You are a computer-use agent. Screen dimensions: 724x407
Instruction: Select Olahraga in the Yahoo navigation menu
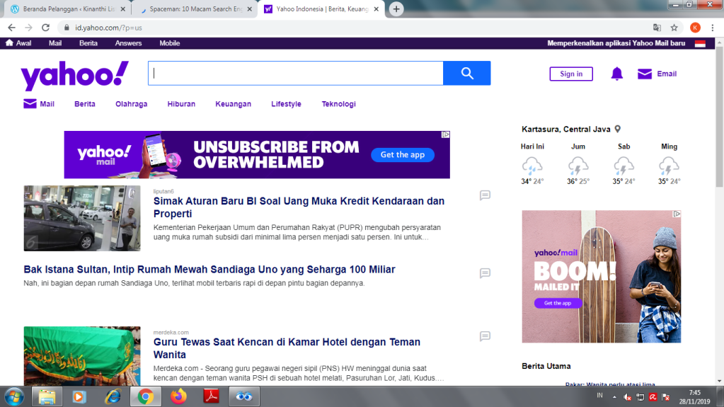click(x=132, y=104)
